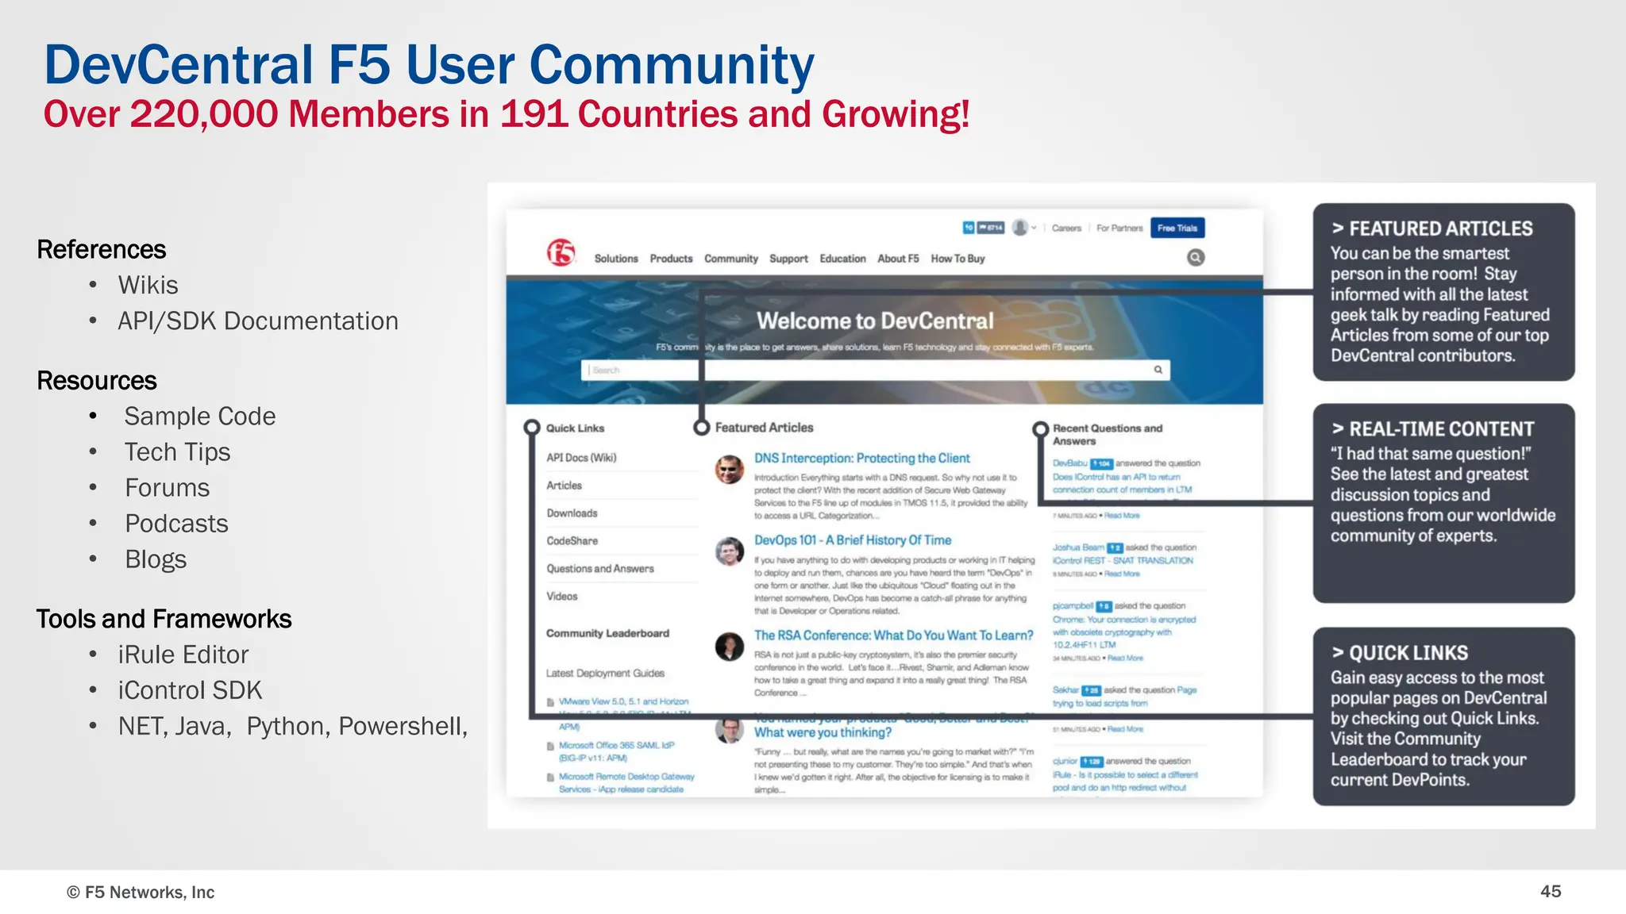Open the Education menu

click(842, 259)
